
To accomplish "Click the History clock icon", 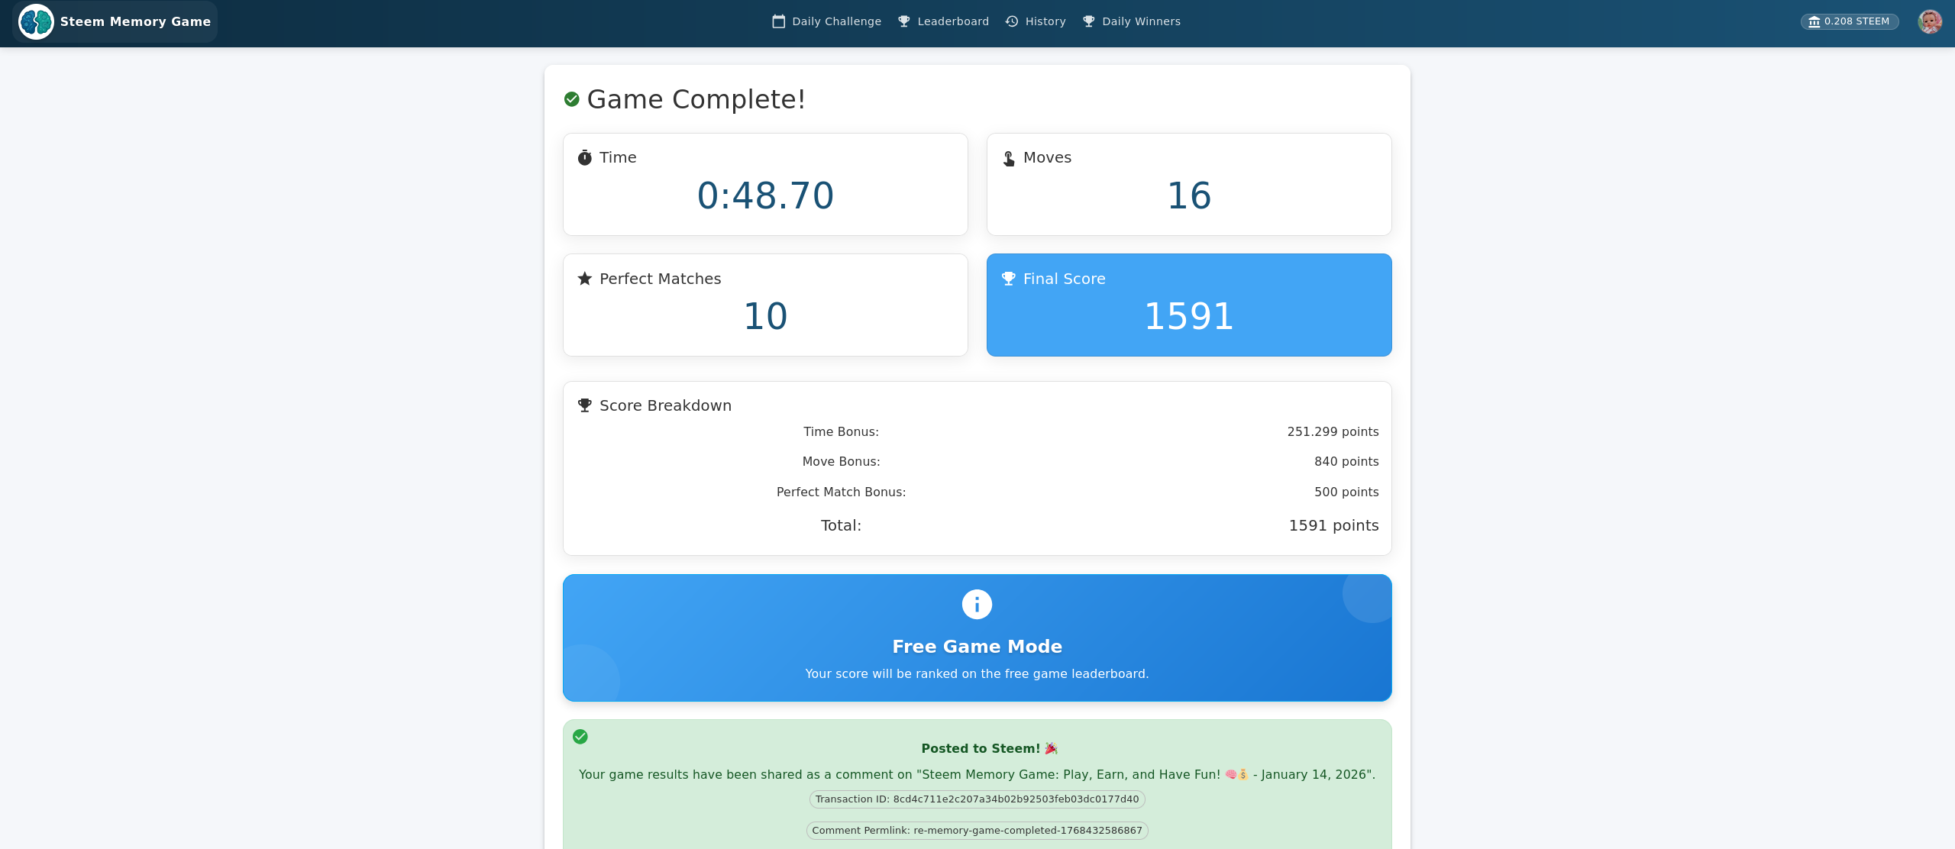I will click(x=1012, y=21).
